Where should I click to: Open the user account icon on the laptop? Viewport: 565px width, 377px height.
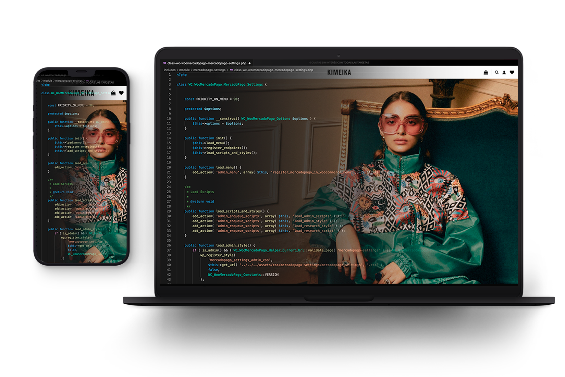[x=504, y=72]
